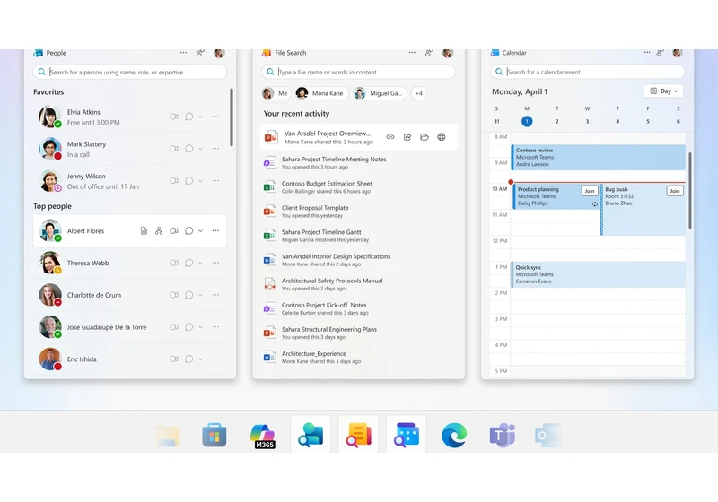
Task: Expand chat options arrow for Elvia Atkins
Action: tap(200, 117)
